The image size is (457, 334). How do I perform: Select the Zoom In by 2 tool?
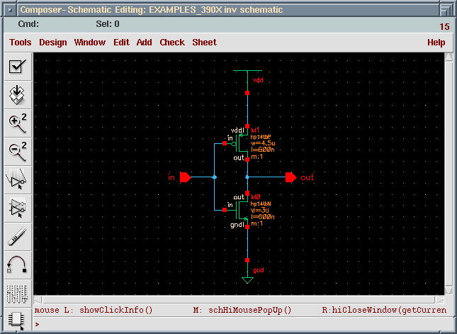18,123
